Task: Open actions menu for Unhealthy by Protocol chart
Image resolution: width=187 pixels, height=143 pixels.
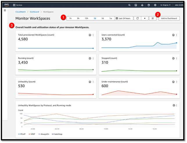Action: [x=177, y=105]
